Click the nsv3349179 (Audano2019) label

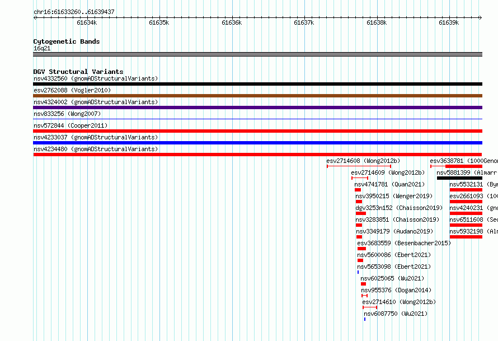(x=394, y=231)
